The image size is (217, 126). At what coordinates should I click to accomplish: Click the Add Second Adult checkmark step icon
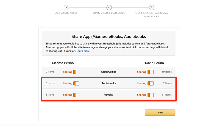point(66,7)
